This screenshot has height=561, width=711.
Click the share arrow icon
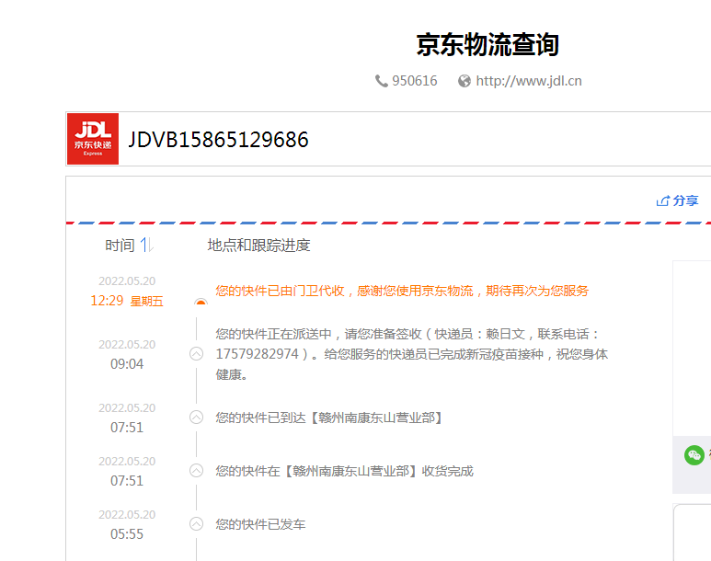pyautogui.click(x=662, y=200)
